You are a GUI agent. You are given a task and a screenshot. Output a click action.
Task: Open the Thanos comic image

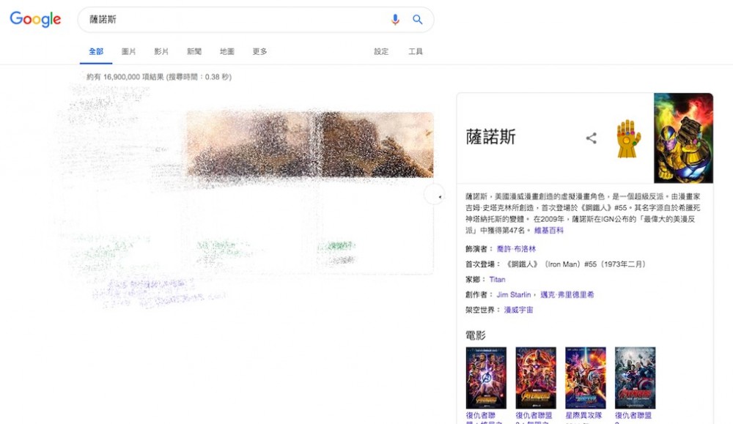point(683,138)
